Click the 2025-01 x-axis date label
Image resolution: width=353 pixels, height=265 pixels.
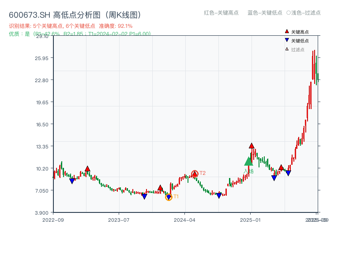point(250,220)
